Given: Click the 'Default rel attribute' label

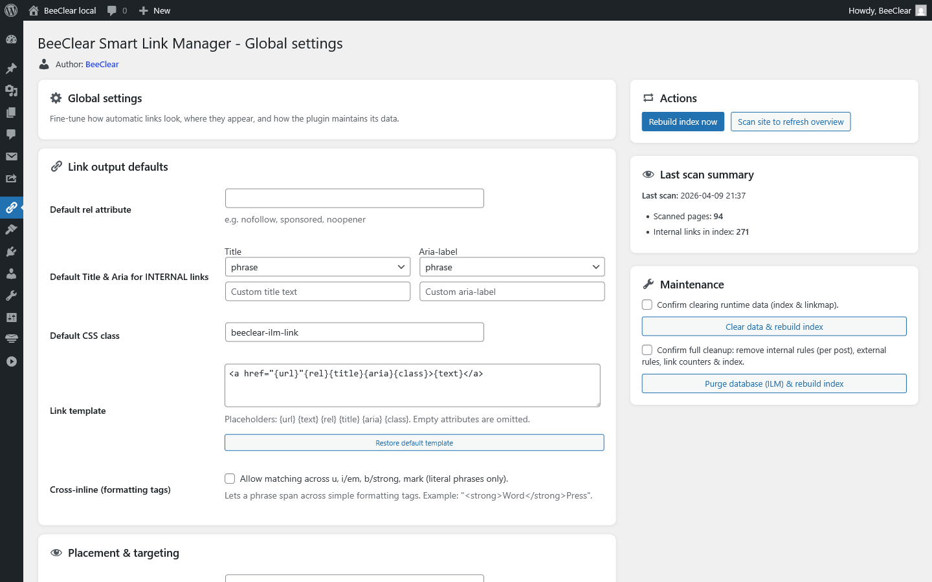Looking at the screenshot, I should click(91, 210).
